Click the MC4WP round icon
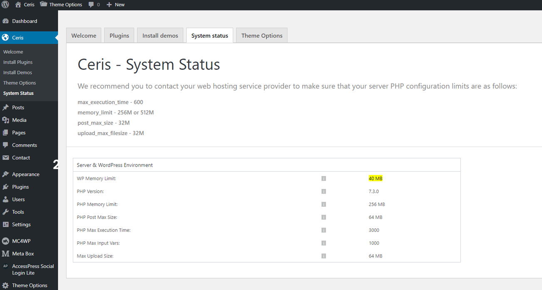The image size is (542, 290). click(x=5, y=241)
